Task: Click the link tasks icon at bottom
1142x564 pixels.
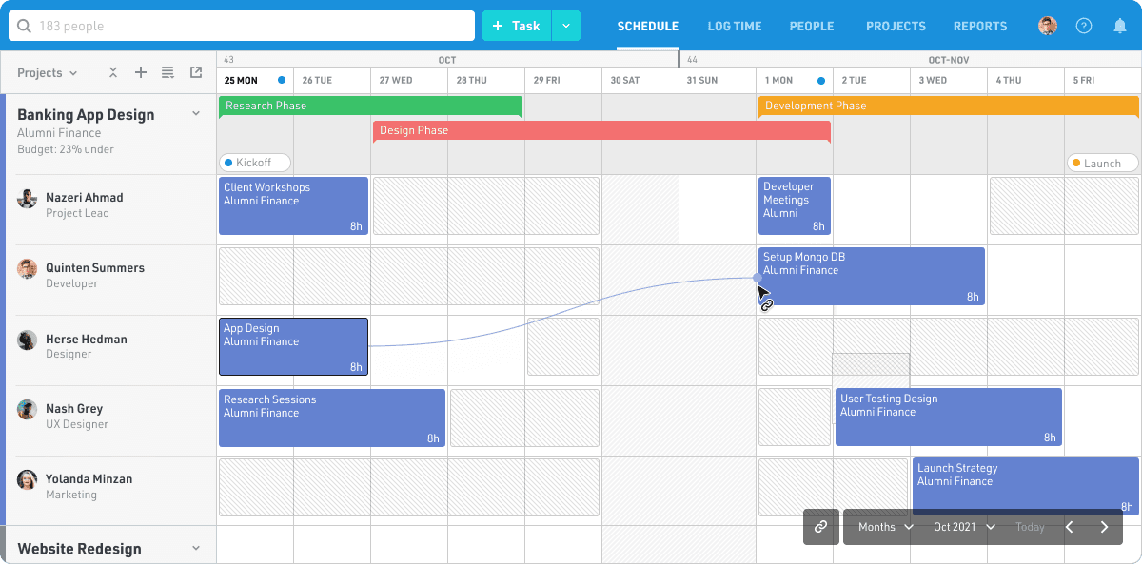Action: pos(820,527)
